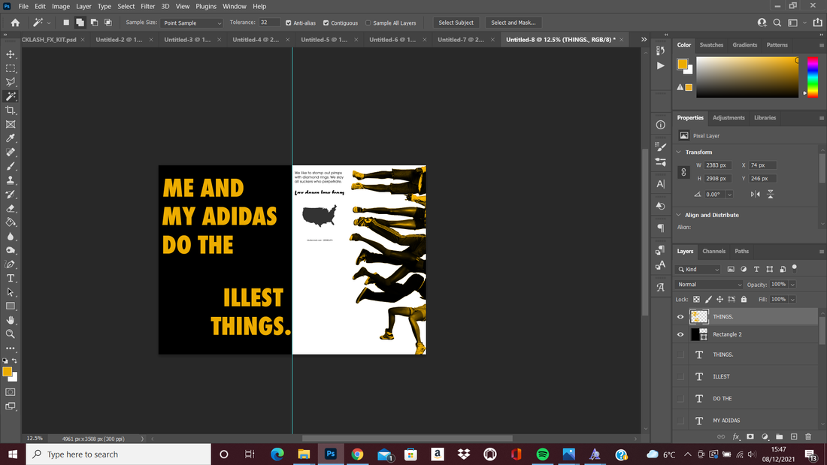Select the Move tool
Viewport: 827px width, 465px height.
(x=11, y=54)
